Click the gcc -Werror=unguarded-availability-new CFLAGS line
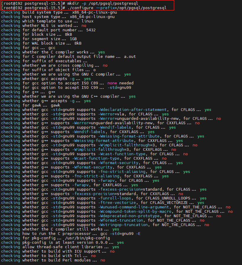This screenshot has width=242, height=265. pos(111,118)
